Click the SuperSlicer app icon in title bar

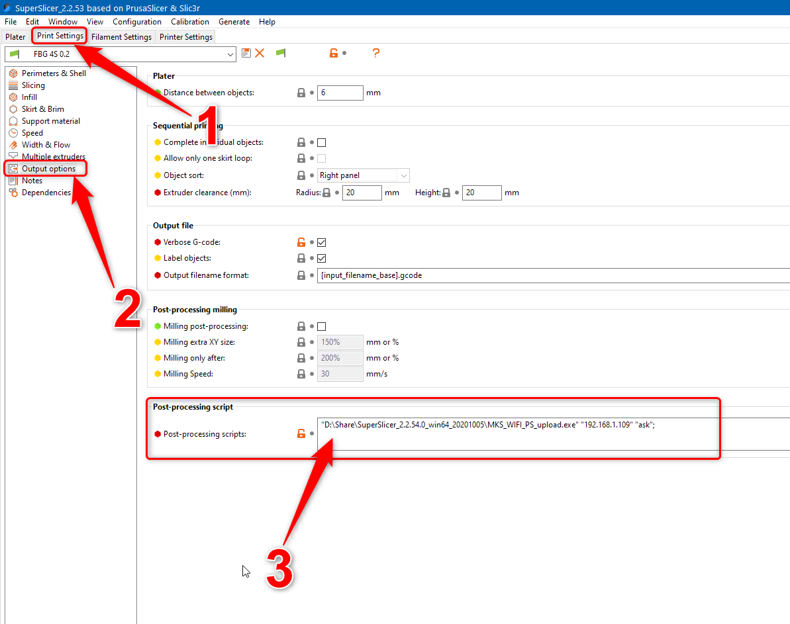pos(7,7)
